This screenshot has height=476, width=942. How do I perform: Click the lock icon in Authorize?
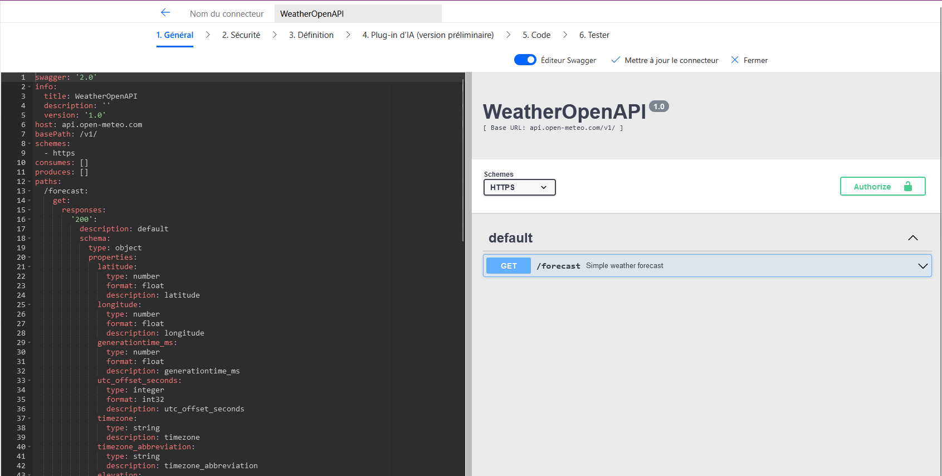(x=908, y=186)
